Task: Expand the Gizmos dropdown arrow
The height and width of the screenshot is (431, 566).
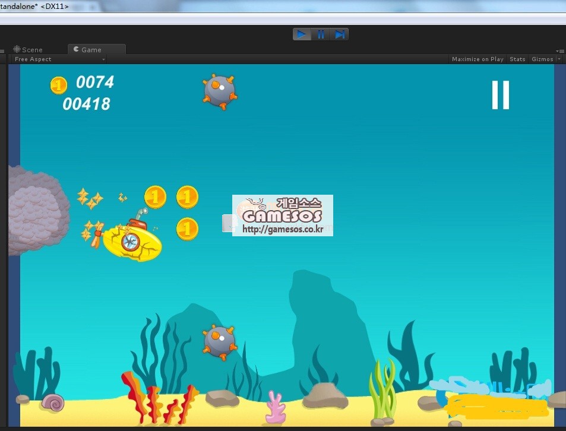Action: coord(559,59)
